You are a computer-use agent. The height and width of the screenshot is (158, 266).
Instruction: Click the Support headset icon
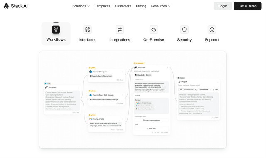tap(212, 30)
